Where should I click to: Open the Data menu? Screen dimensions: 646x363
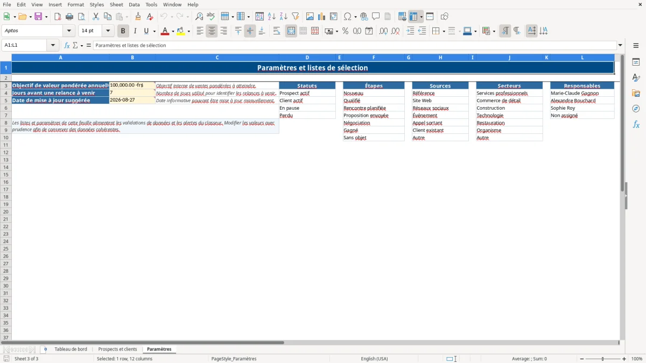pos(134,4)
